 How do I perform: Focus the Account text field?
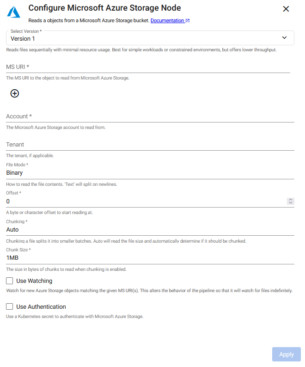(x=150, y=116)
